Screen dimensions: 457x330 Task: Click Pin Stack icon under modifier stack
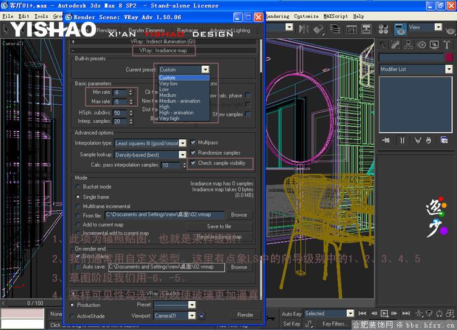coord(386,141)
